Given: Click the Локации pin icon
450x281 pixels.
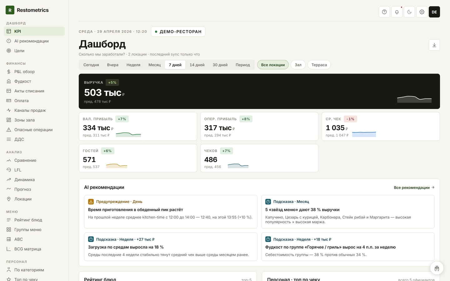Looking at the screenshot, I should pos(9,199).
